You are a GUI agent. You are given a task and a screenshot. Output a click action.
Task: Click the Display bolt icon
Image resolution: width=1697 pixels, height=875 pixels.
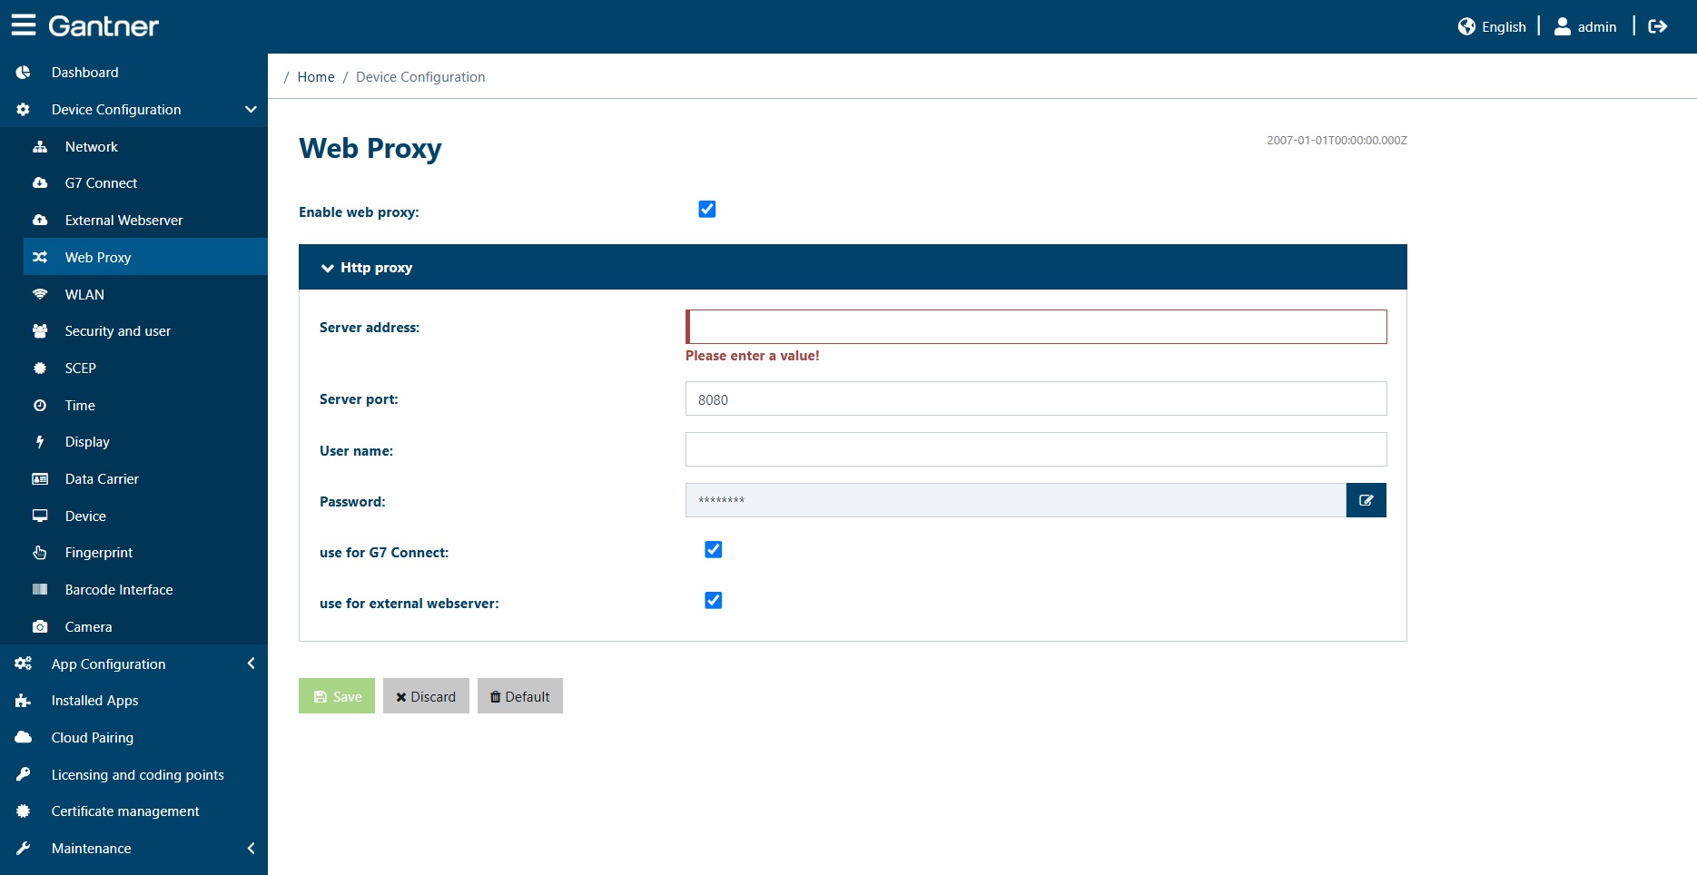tap(40, 442)
